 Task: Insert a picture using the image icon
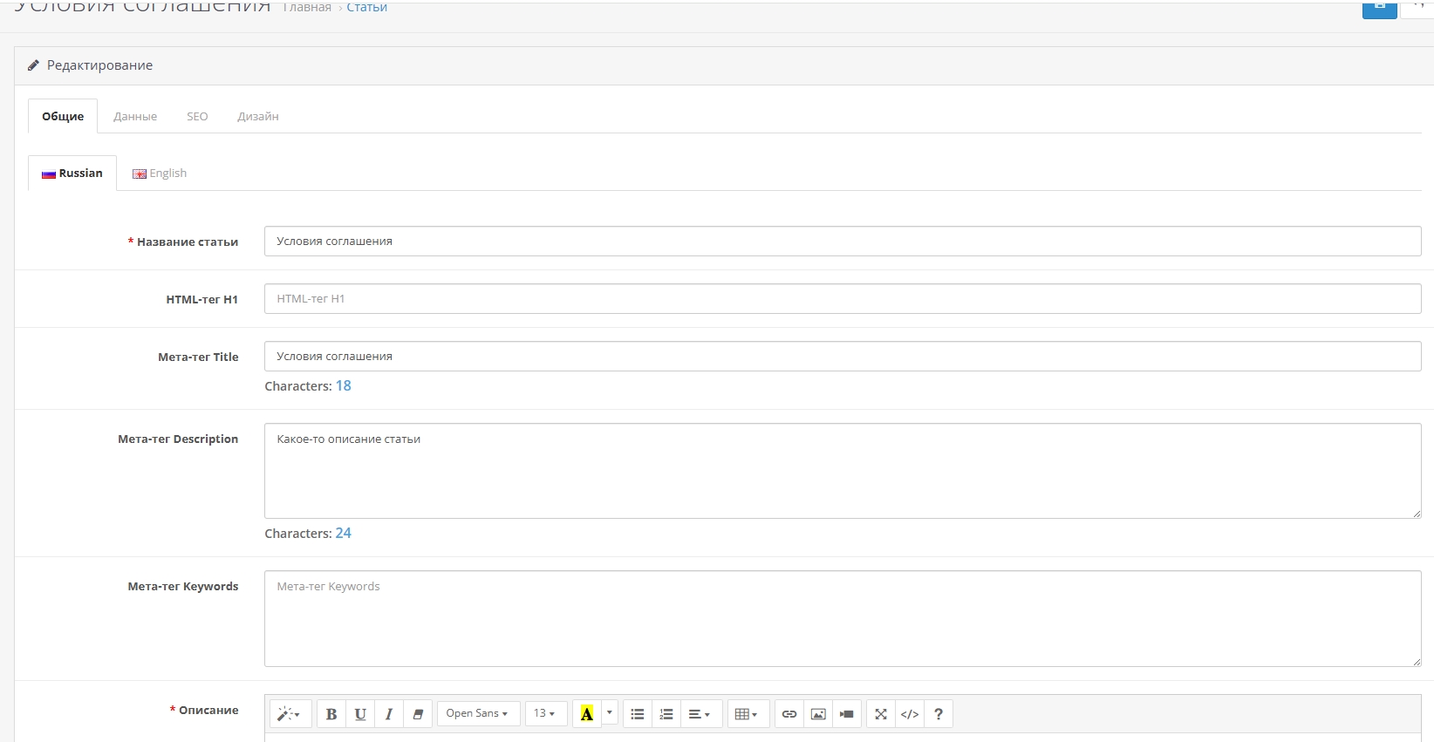point(818,714)
